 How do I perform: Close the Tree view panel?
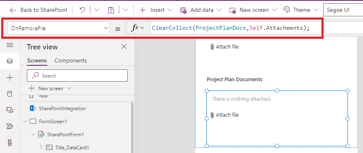tap(124, 47)
